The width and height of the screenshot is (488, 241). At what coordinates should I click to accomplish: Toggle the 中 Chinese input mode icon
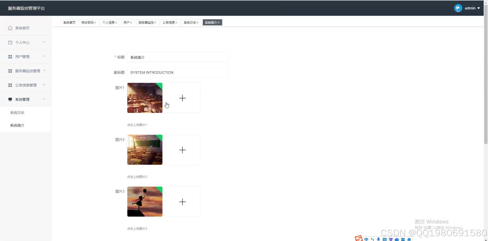(x=366, y=239)
